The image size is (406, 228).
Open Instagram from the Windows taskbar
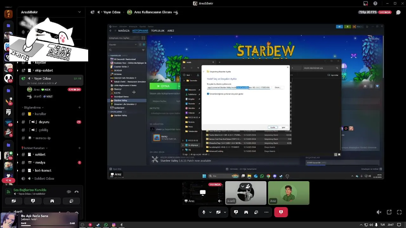tap(114, 225)
